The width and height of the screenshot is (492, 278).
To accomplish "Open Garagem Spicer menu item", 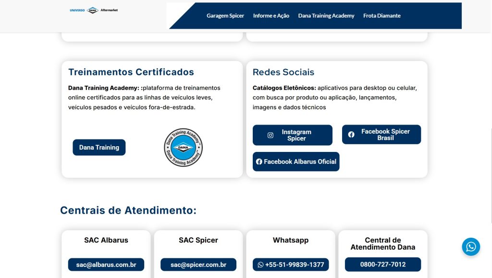I will click(225, 16).
